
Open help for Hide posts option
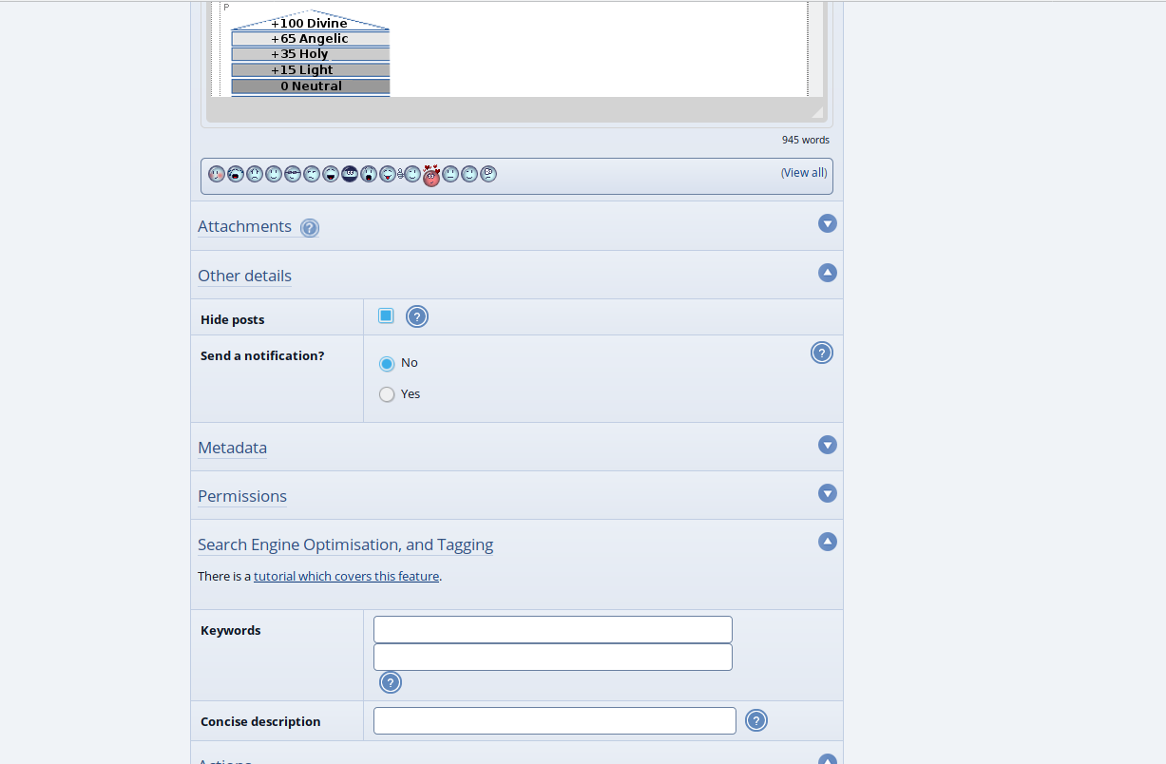416,316
